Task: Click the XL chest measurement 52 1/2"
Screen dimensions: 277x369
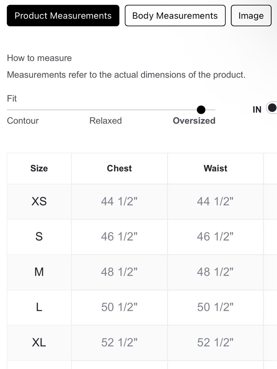Action: point(119,343)
